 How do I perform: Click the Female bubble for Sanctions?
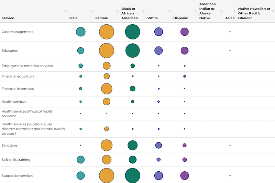(107, 145)
